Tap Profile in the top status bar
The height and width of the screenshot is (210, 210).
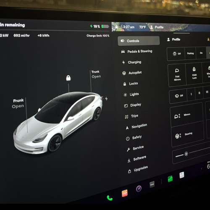click(157, 27)
